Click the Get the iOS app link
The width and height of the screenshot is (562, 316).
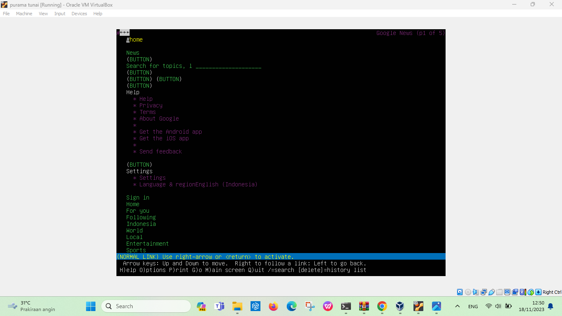pos(164,138)
